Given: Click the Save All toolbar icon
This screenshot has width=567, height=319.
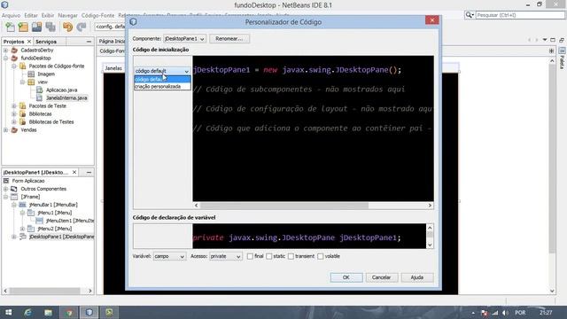Looking at the screenshot, I should point(50,27).
